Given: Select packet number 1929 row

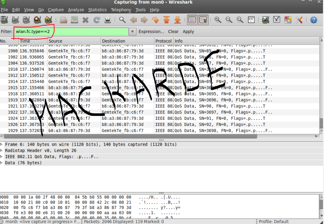Looking at the screenshot, I should pyautogui.click(x=159, y=131).
